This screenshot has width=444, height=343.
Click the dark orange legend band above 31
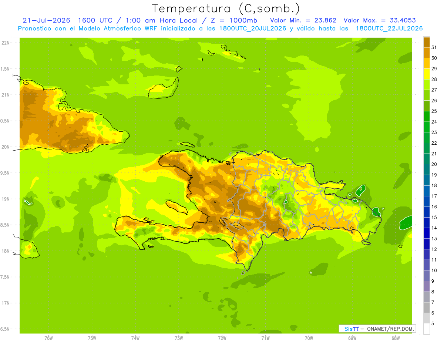(427, 42)
